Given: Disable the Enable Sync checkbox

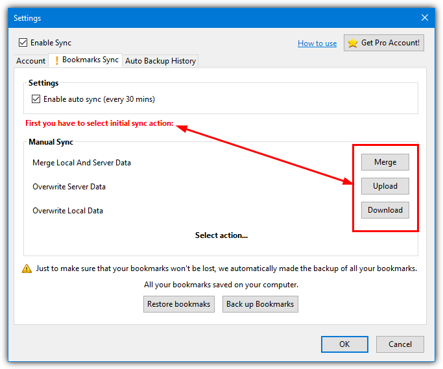Looking at the screenshot, I should pyautogui.click(x=23, y=43).
